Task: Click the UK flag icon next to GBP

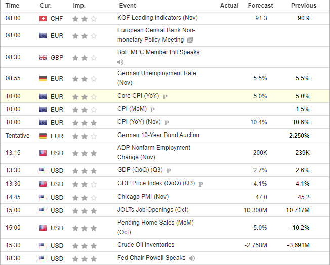Action: pyautogui.click(x=43, y=58)
